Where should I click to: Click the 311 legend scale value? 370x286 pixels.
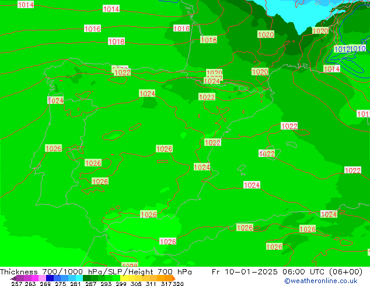151,284
